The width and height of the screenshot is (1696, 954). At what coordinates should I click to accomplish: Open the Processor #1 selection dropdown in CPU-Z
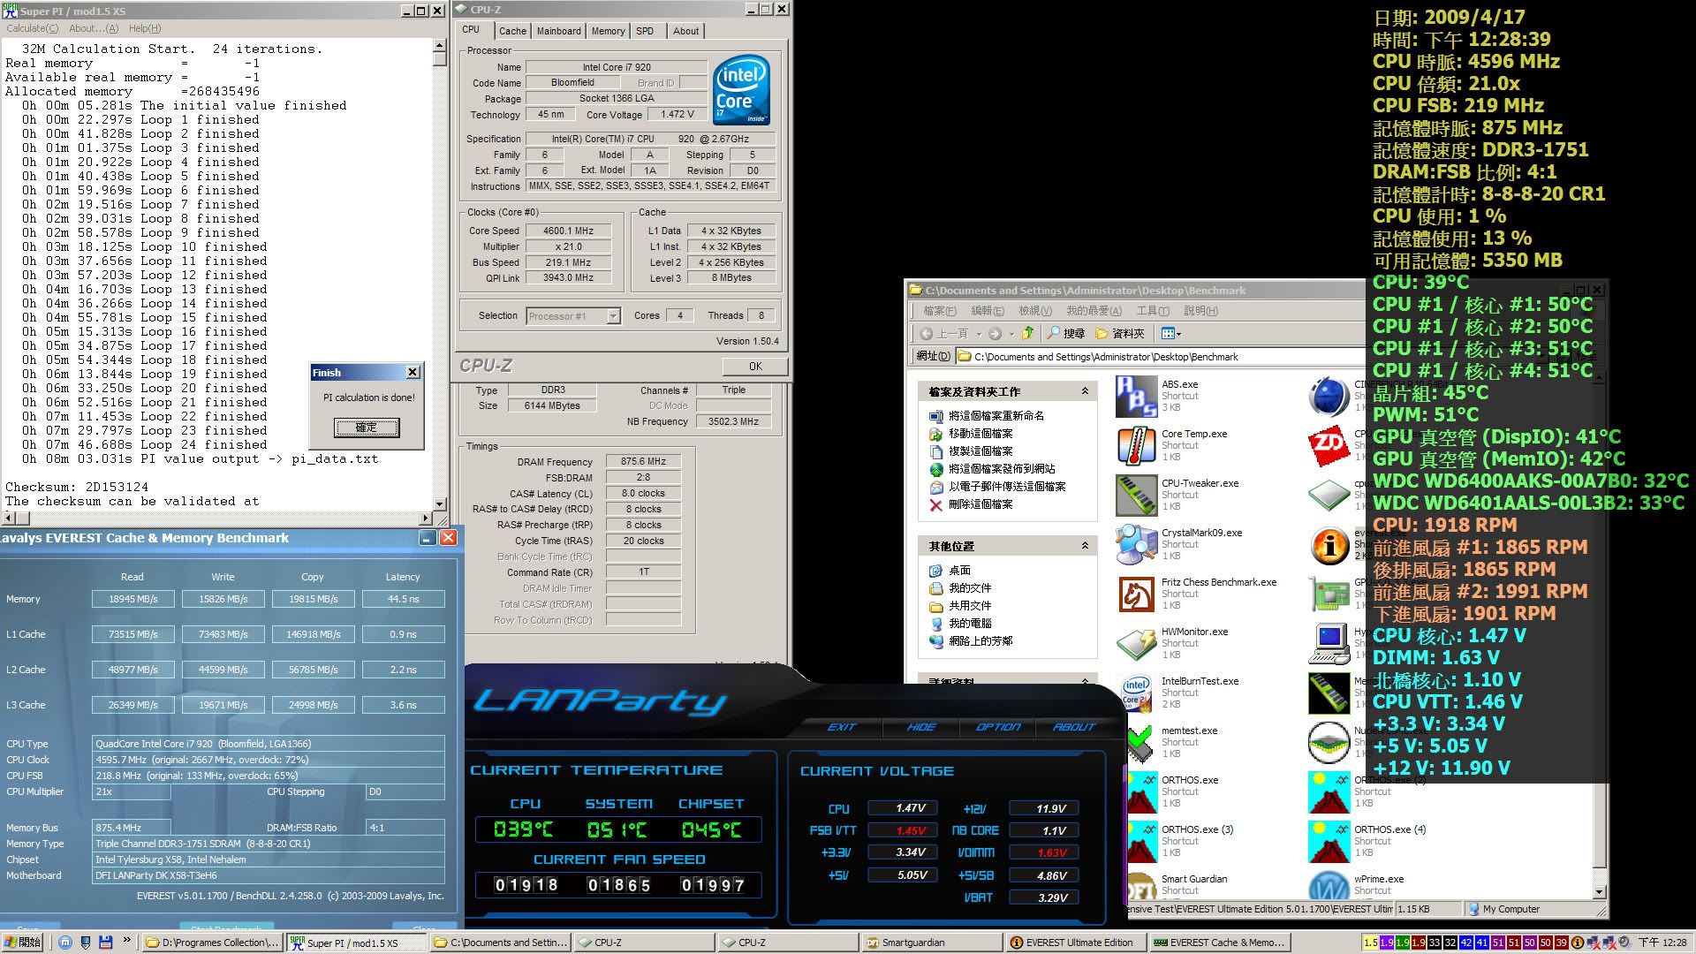[x=614, y=315]
